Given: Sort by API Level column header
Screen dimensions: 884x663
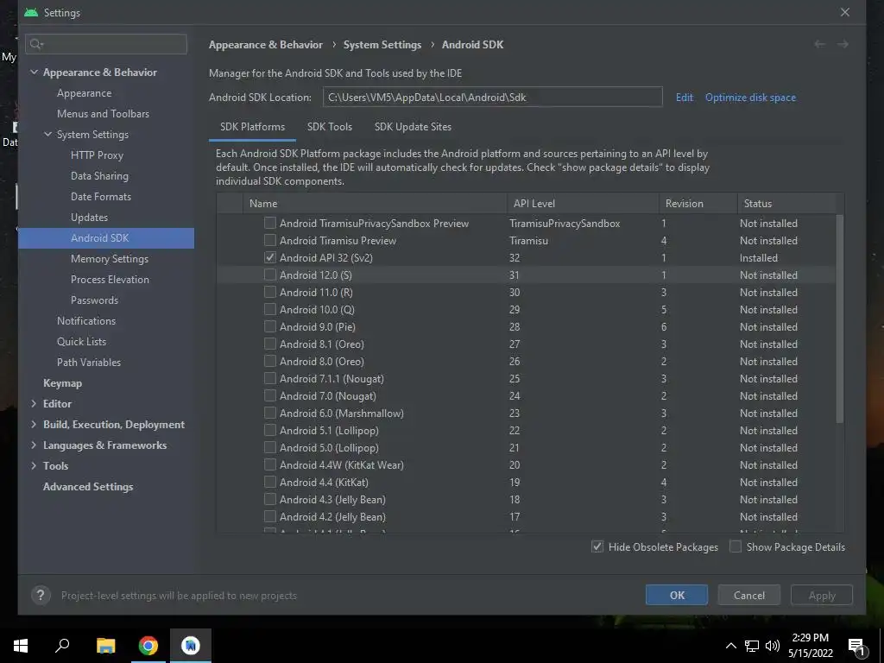Looking at the screenshot, I should pyautogui.click(x=583, y=204).
